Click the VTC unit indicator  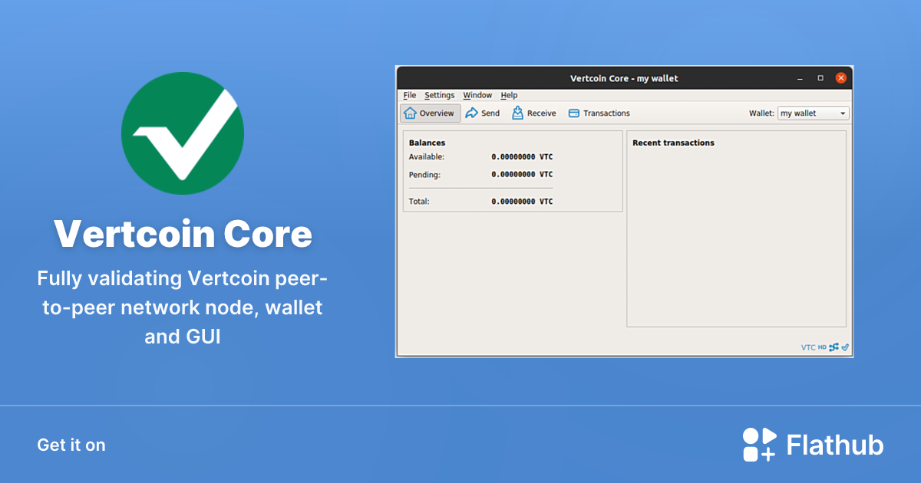[808, 347]
